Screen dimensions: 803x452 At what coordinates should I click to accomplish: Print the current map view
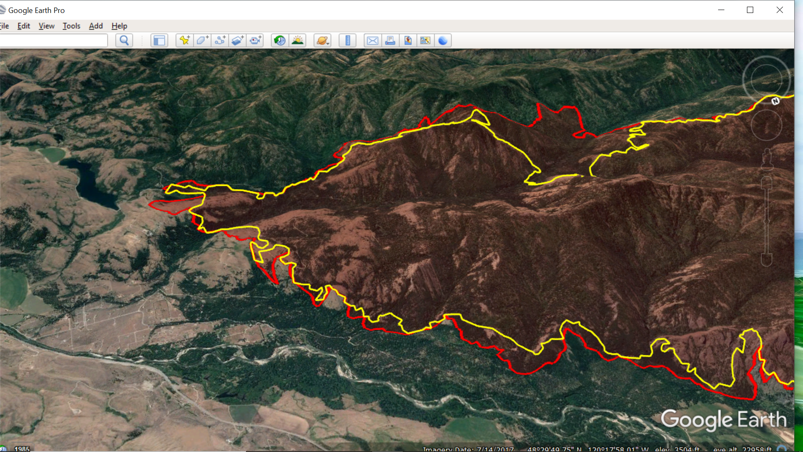click(x=390, y=41)
